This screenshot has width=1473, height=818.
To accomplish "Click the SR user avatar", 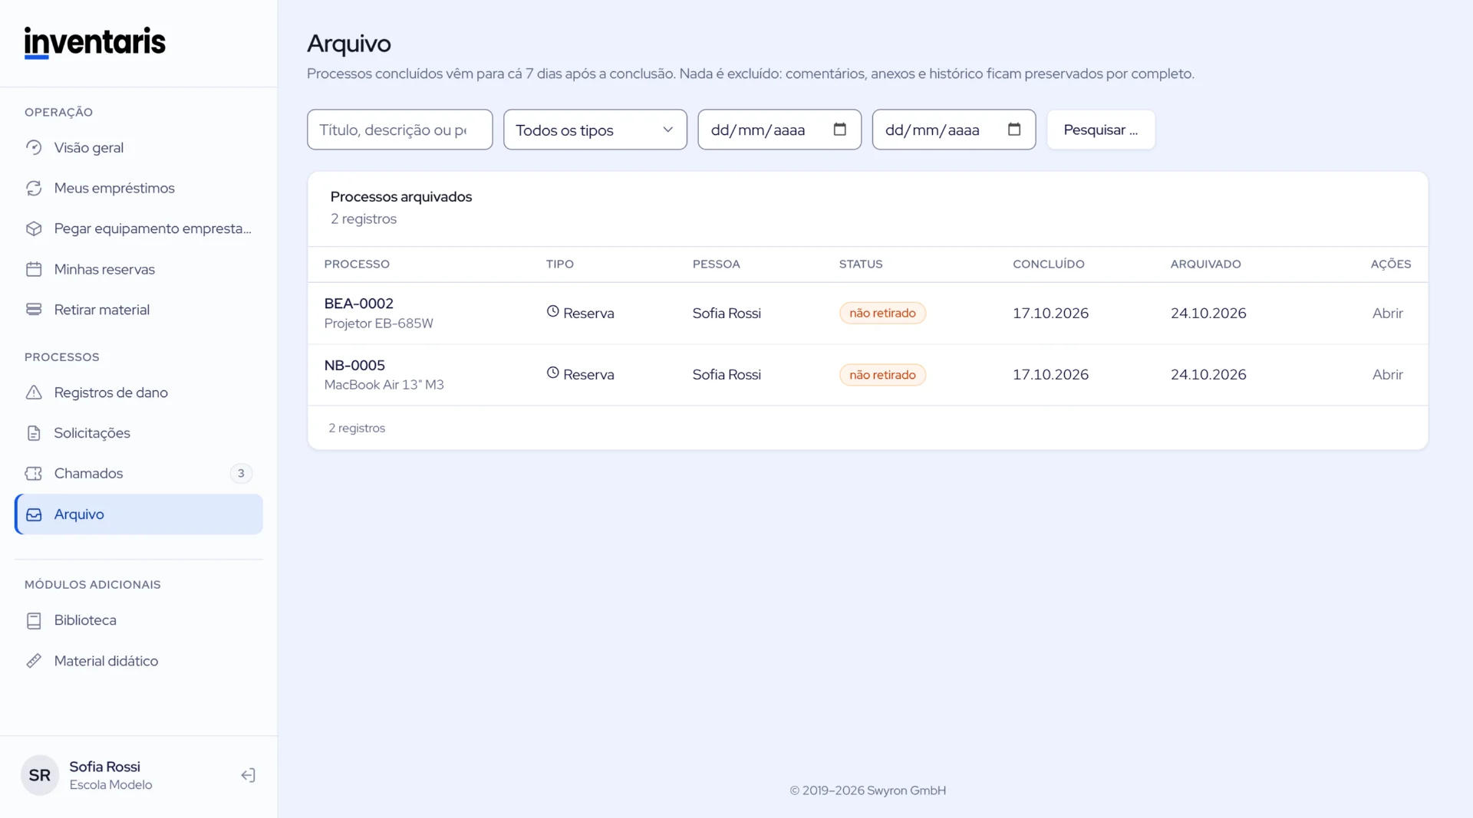I will point(40,775).
